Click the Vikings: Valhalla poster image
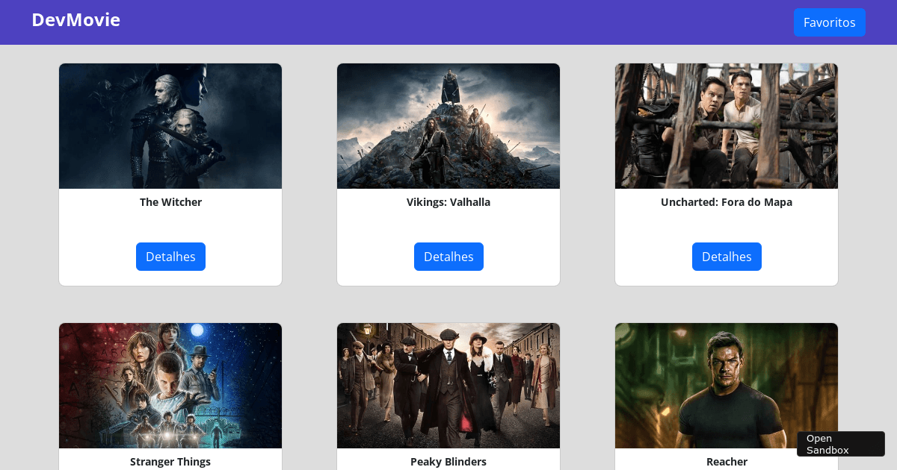The image size is (897, 470). (449, 126)
